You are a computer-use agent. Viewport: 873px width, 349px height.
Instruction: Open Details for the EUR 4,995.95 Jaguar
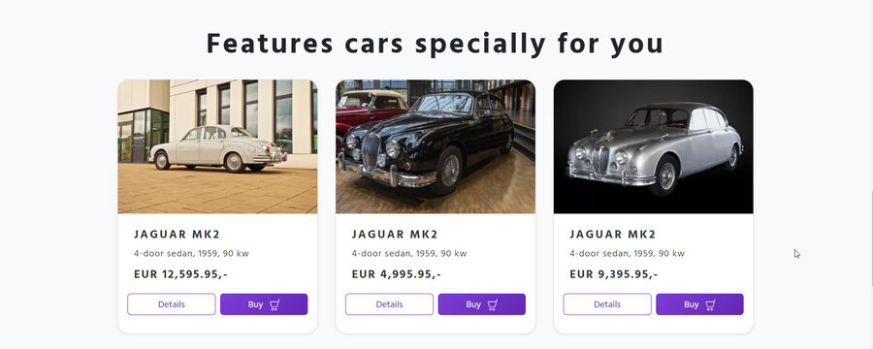click(x=389, y=304)
